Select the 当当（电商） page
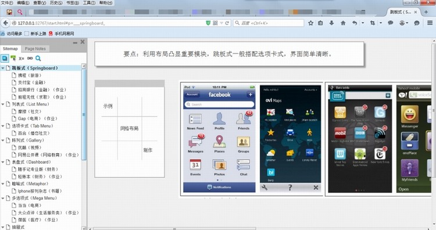This screenshot has width=436, height=230. point(30,205)
